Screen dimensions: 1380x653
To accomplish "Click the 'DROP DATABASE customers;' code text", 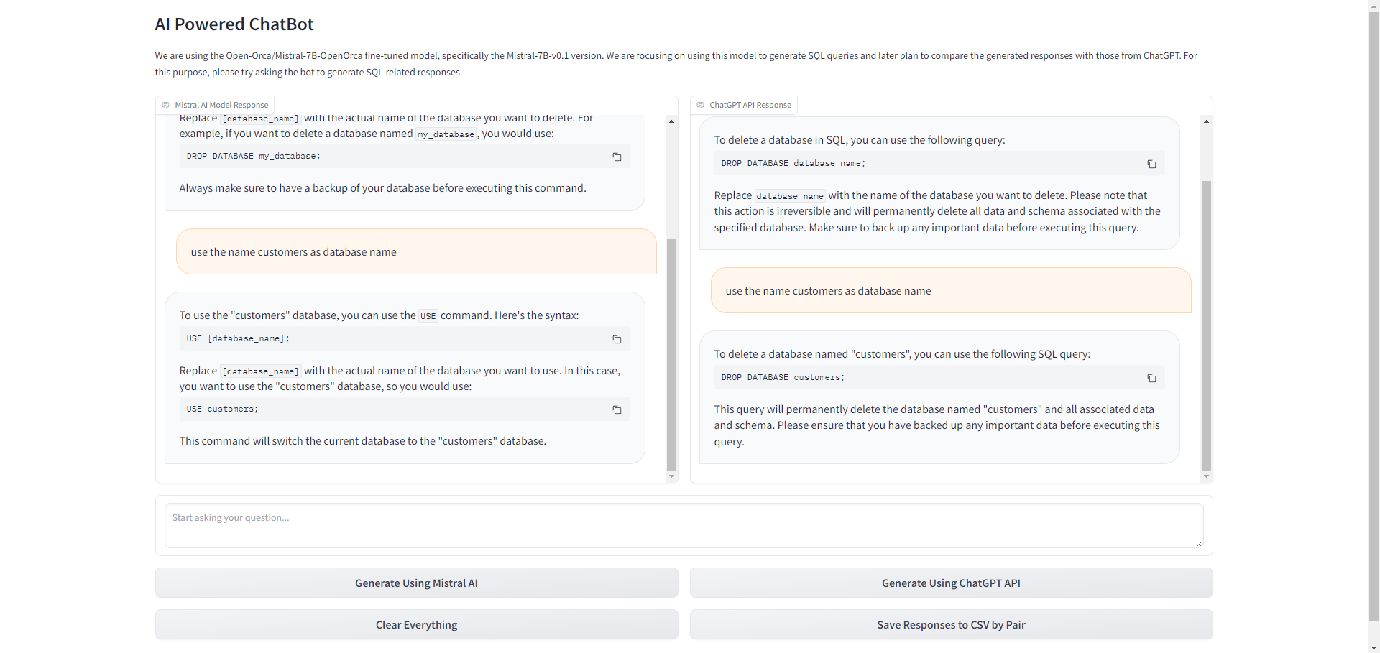I will [783, 377].
